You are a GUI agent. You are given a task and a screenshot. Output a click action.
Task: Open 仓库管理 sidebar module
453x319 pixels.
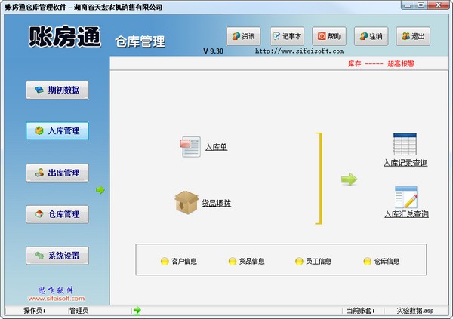click(x=57, y=214)
